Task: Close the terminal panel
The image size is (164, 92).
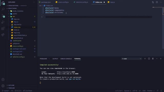Action: click(x=161, y=59)
